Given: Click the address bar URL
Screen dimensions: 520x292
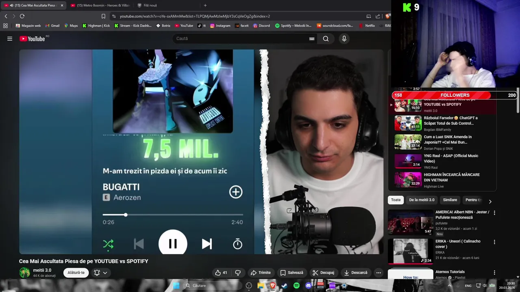Looking at the screenshot, I should tap(195, 16).
